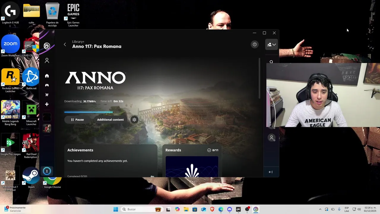Open Google Play Juegos shortcut
This screenshot has width=380, height=214.
click(x=10, y=144)
